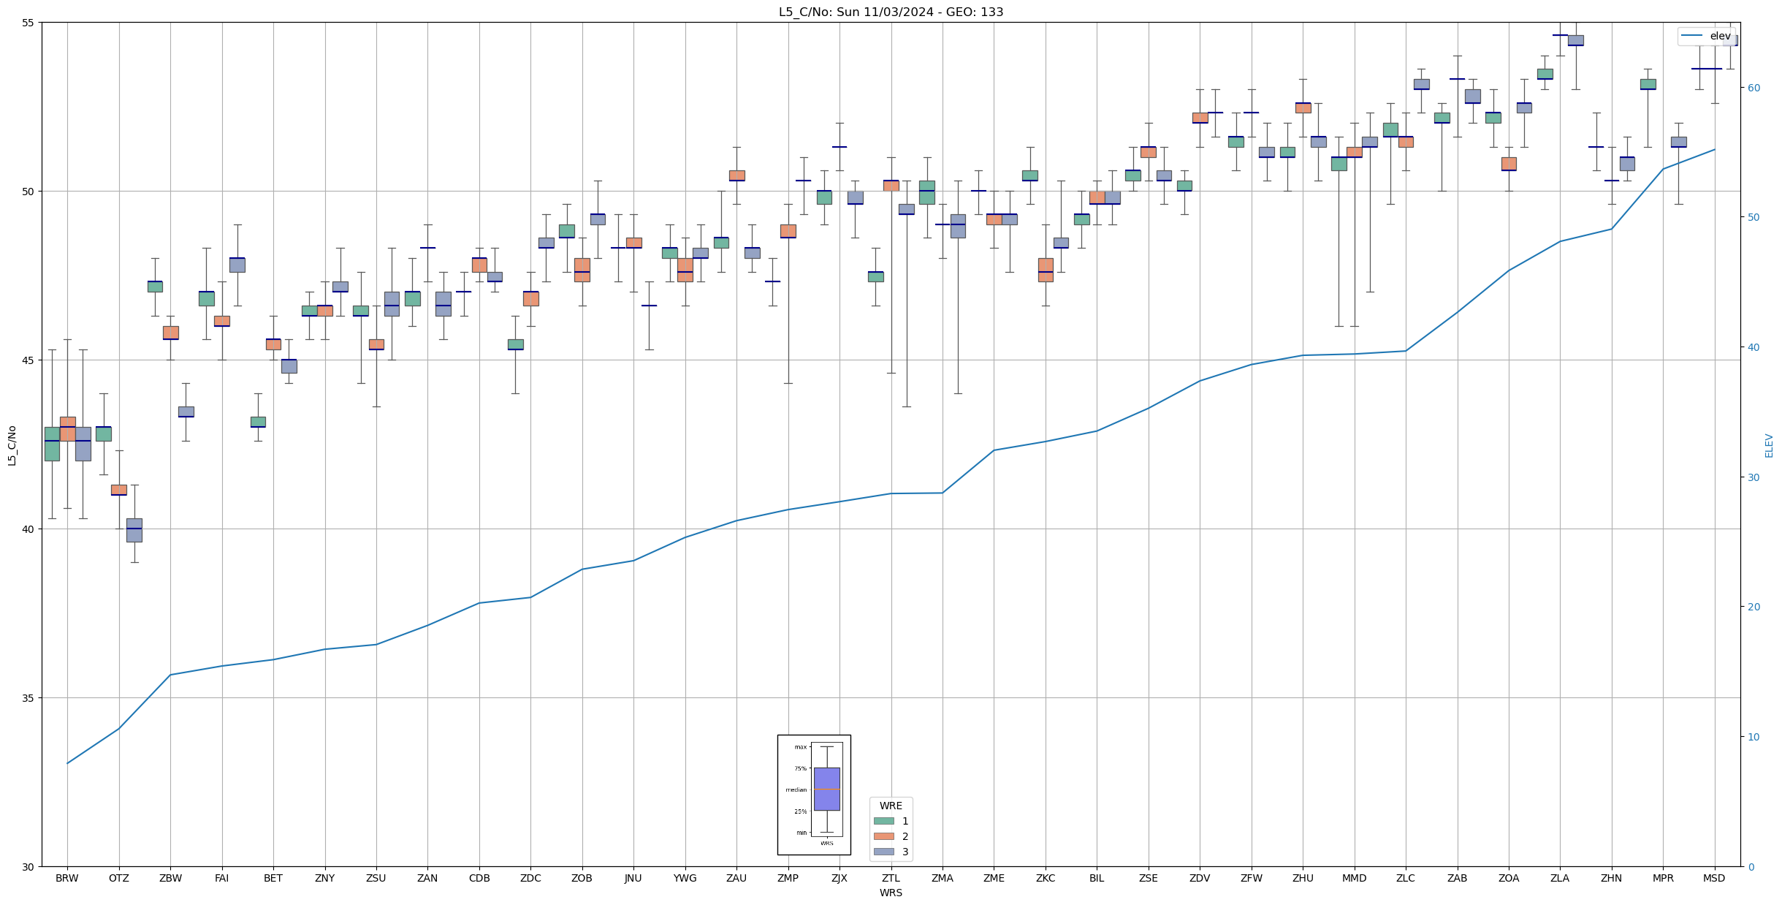
Task: Click the 'ZHU' x-axis label
Action: [1303, 878]
